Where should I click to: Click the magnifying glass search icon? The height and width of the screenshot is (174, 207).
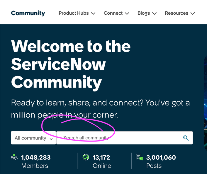[186, 138]
